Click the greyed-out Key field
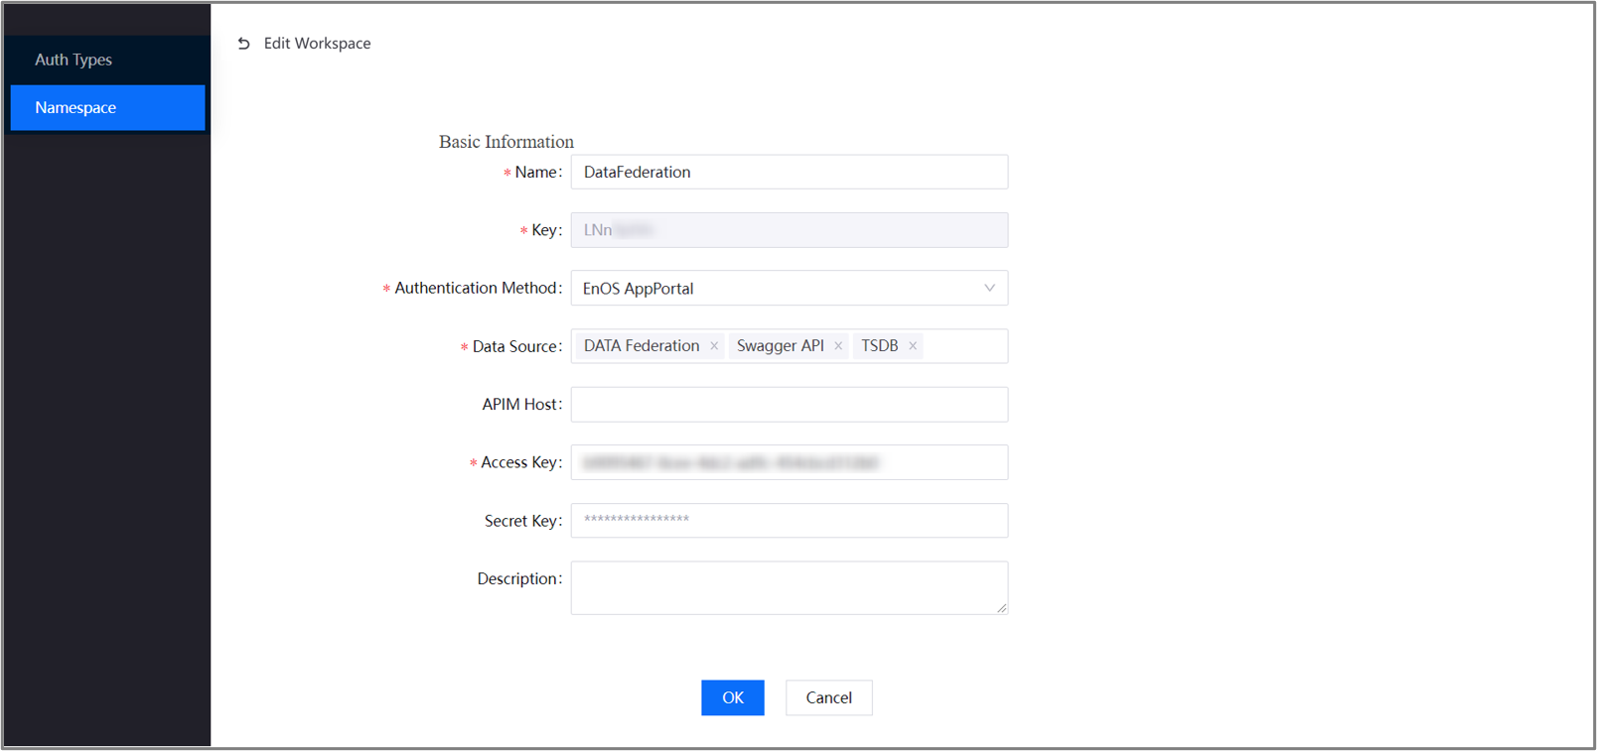1597x751 pixels. point(789,230)
